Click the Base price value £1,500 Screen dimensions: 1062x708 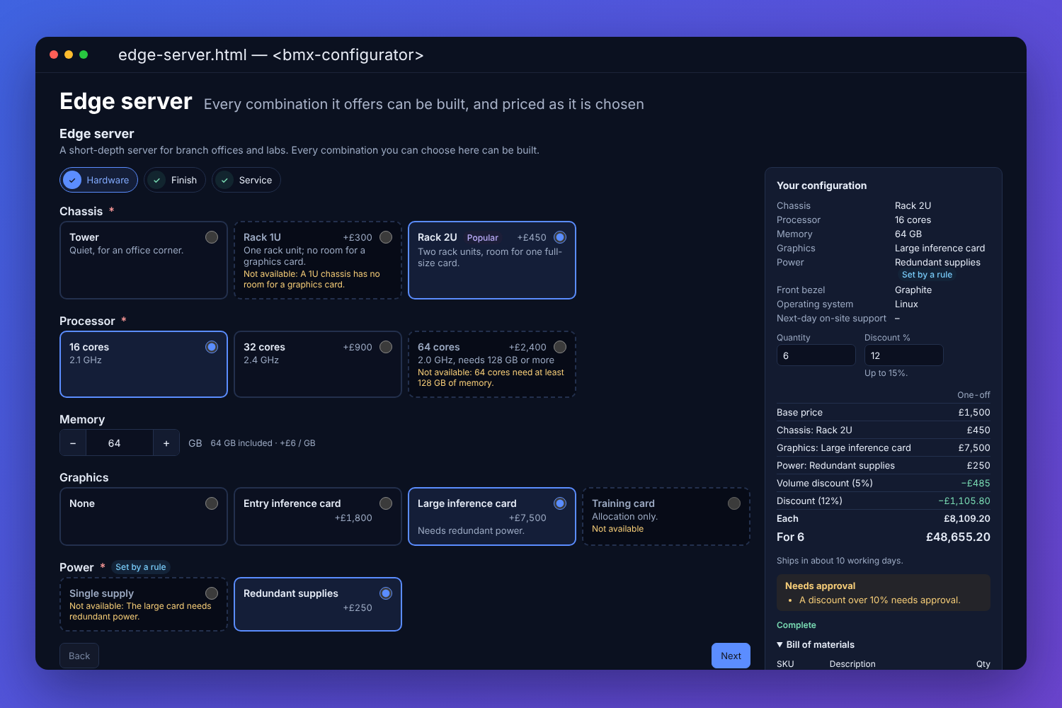click(974, 412)
